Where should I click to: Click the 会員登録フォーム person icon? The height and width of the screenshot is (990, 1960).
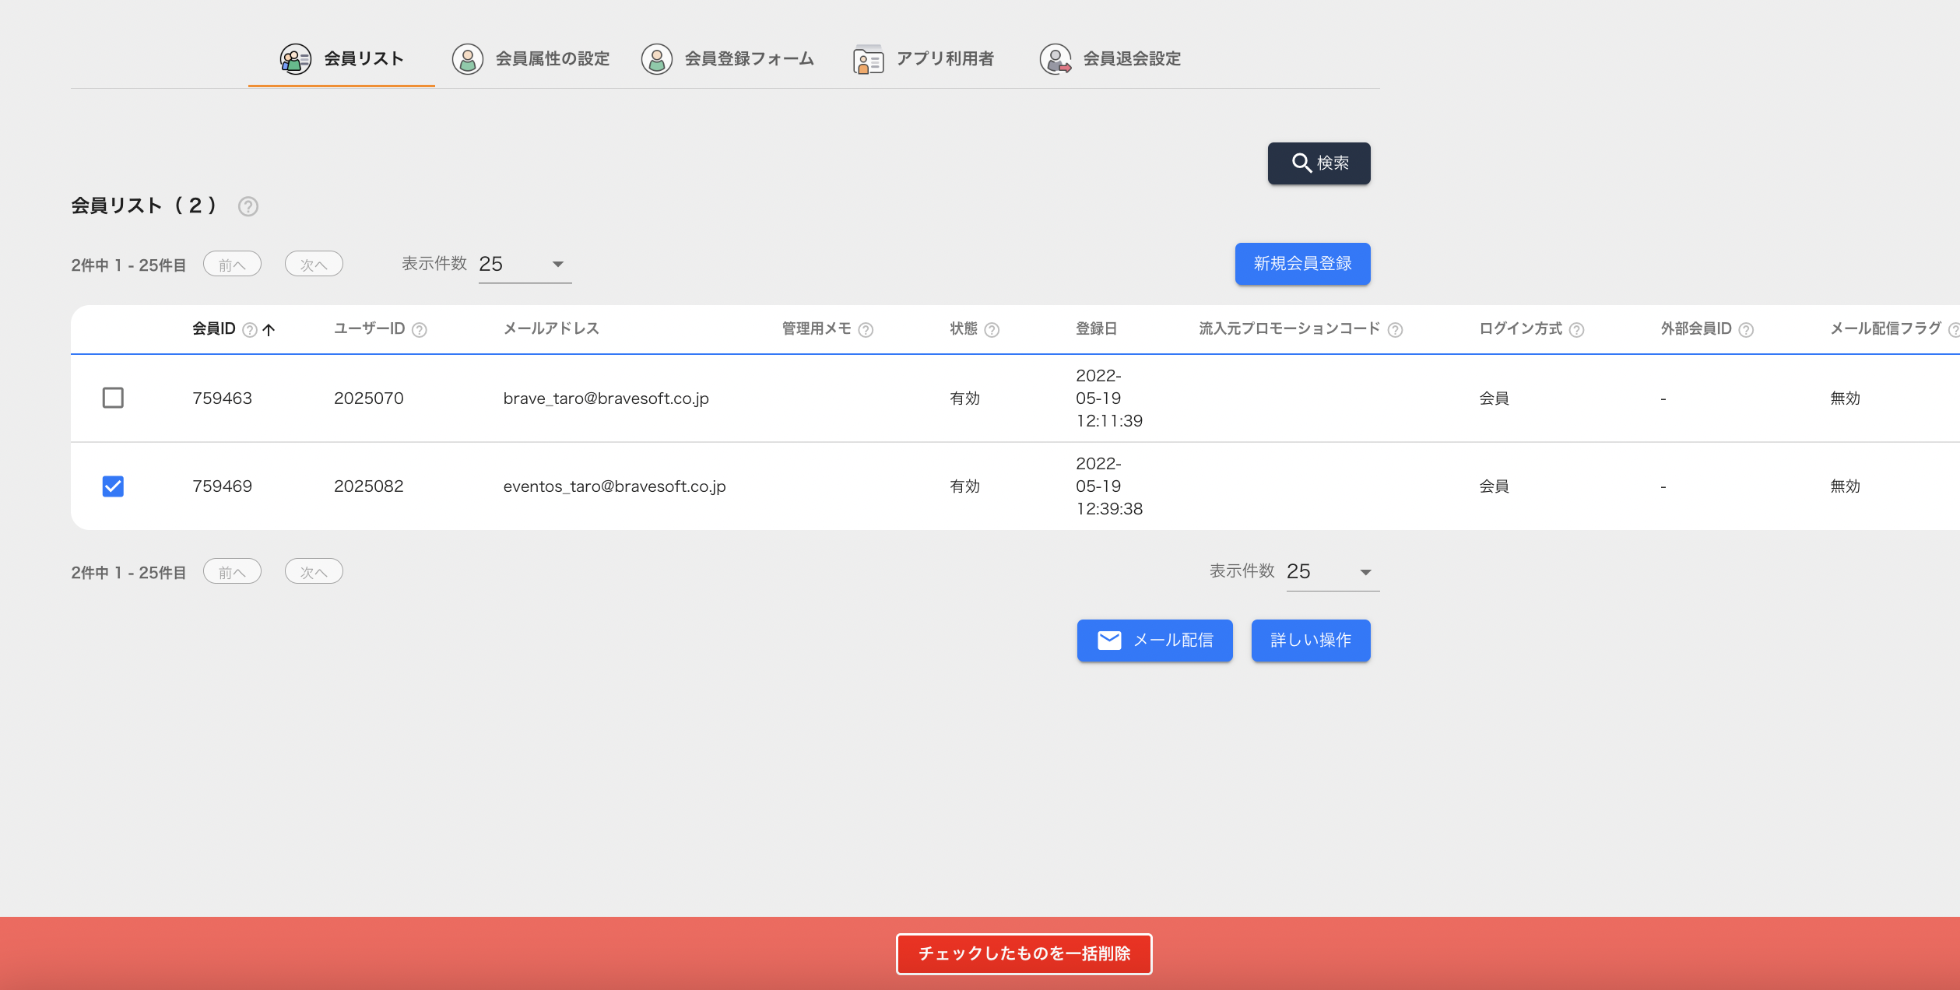[x=657, y=59]
